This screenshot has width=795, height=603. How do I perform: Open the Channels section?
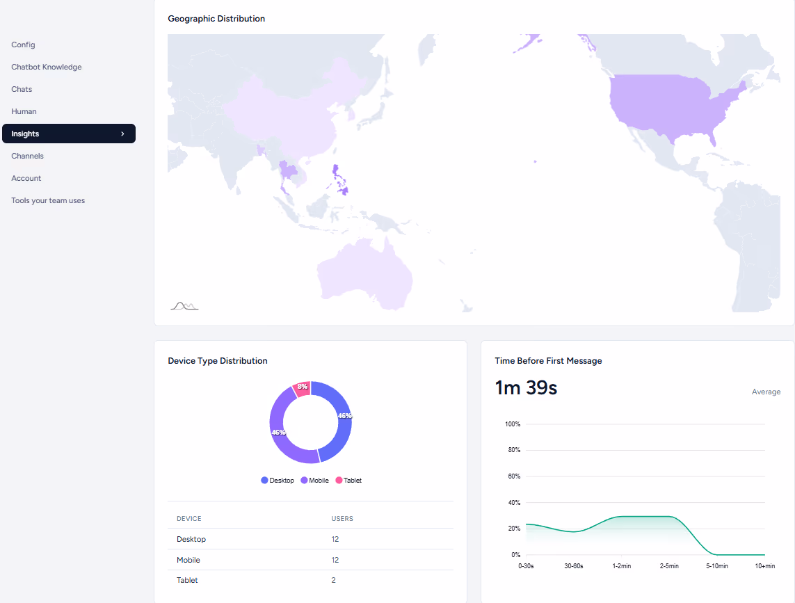[x=27, y=156]
